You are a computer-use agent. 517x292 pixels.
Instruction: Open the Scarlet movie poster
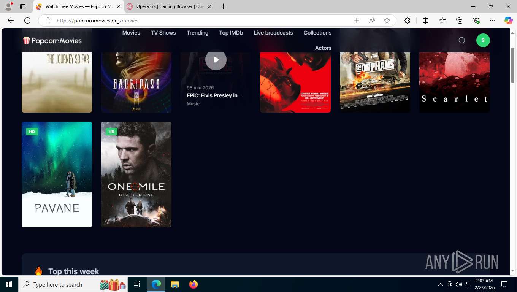coord(454,82)
